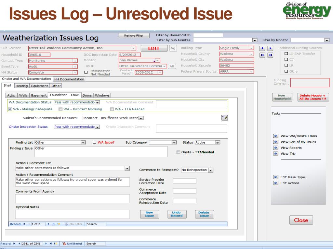The width and height of the screenshot is (333, 249).
Task: Click the edit note icon beside Auditor's Recommended Measures
Action: click(x=224, y=118)
